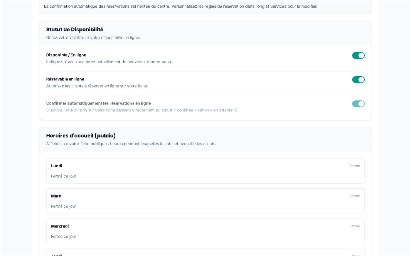Select the Mardi day label
411x256 pixels.
(57, 196)
